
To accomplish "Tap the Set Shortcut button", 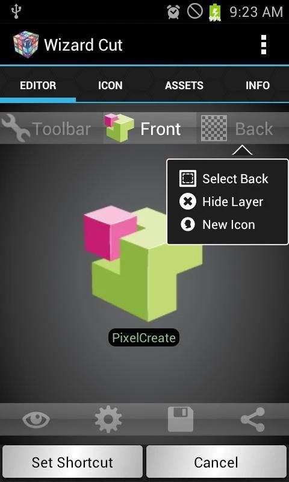I will coord(72,462).
